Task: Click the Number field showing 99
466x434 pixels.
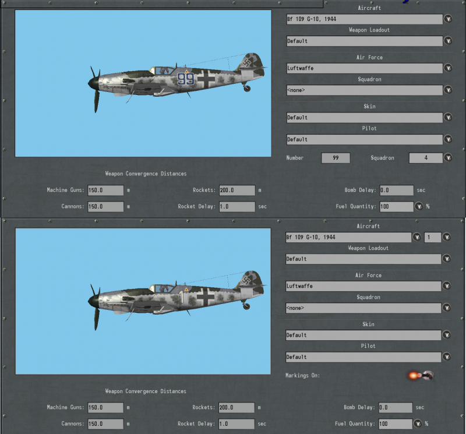Action: (x=336, y=158)
